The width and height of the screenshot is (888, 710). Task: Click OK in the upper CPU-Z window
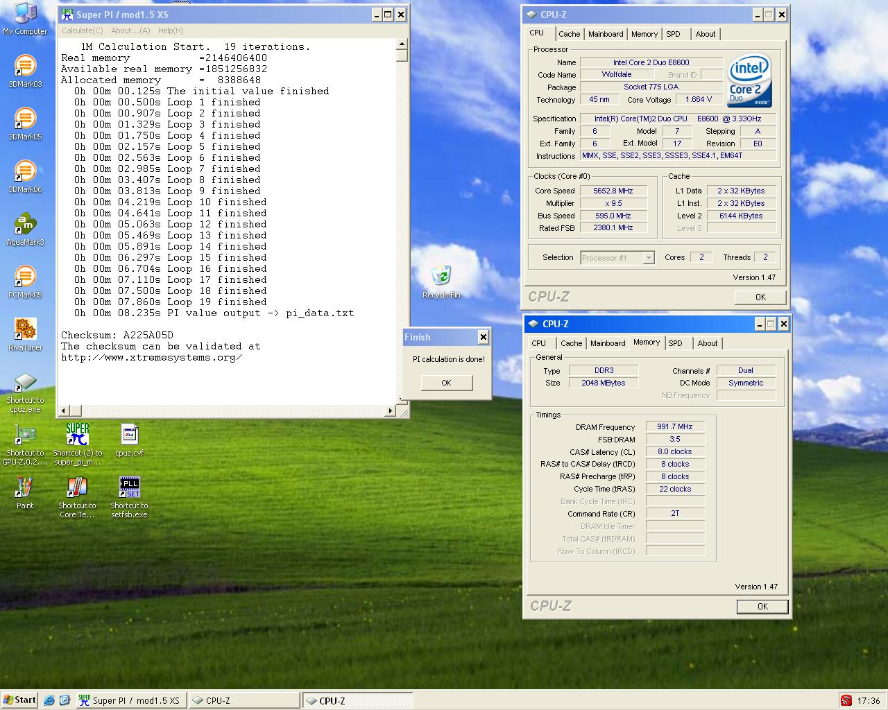[x=760, y=297]
